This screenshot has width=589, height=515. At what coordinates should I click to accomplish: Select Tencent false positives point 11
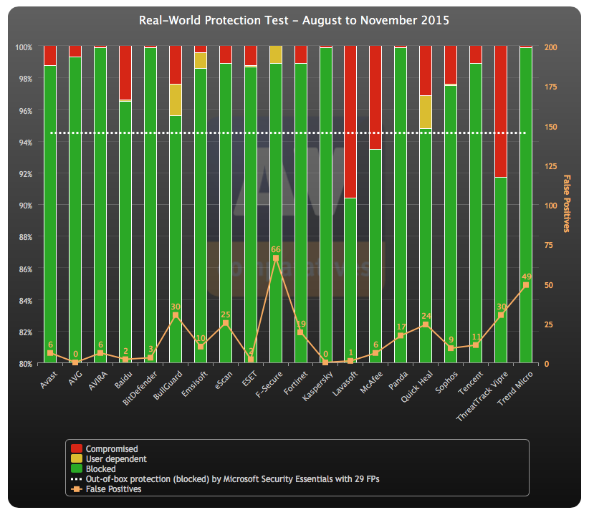476,345
